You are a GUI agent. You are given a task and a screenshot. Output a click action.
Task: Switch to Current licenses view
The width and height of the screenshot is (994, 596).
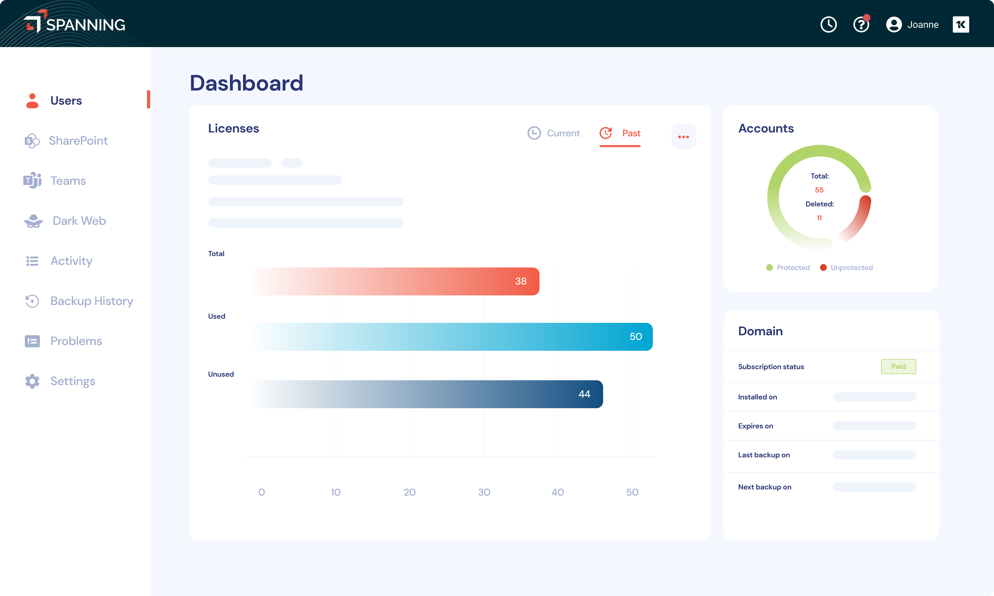point(554,133)
